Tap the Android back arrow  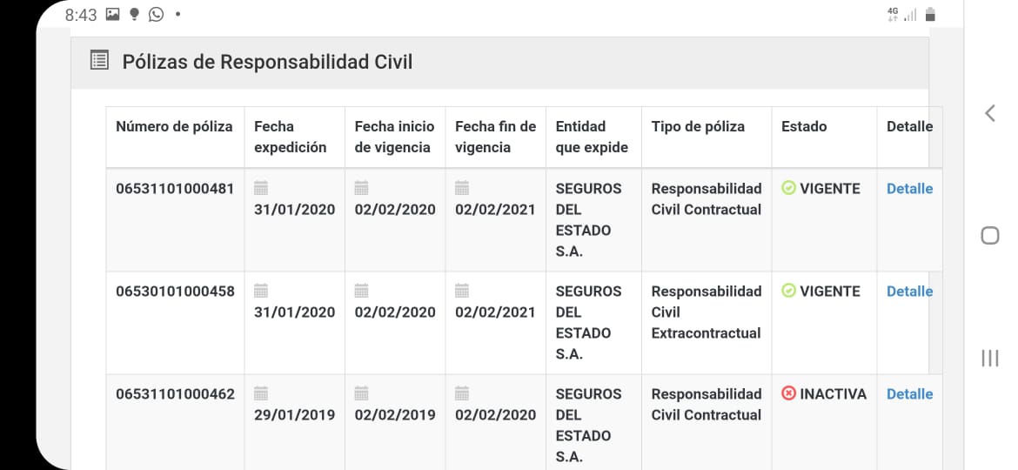coord(989,113)
